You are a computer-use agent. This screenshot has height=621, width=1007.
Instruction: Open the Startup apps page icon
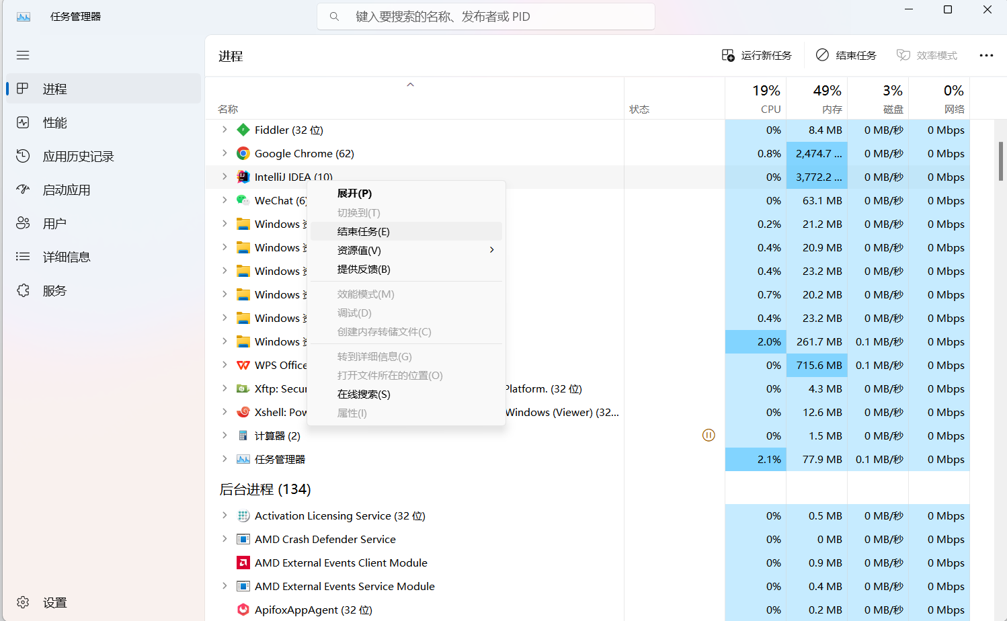click(x=23, y=190)
